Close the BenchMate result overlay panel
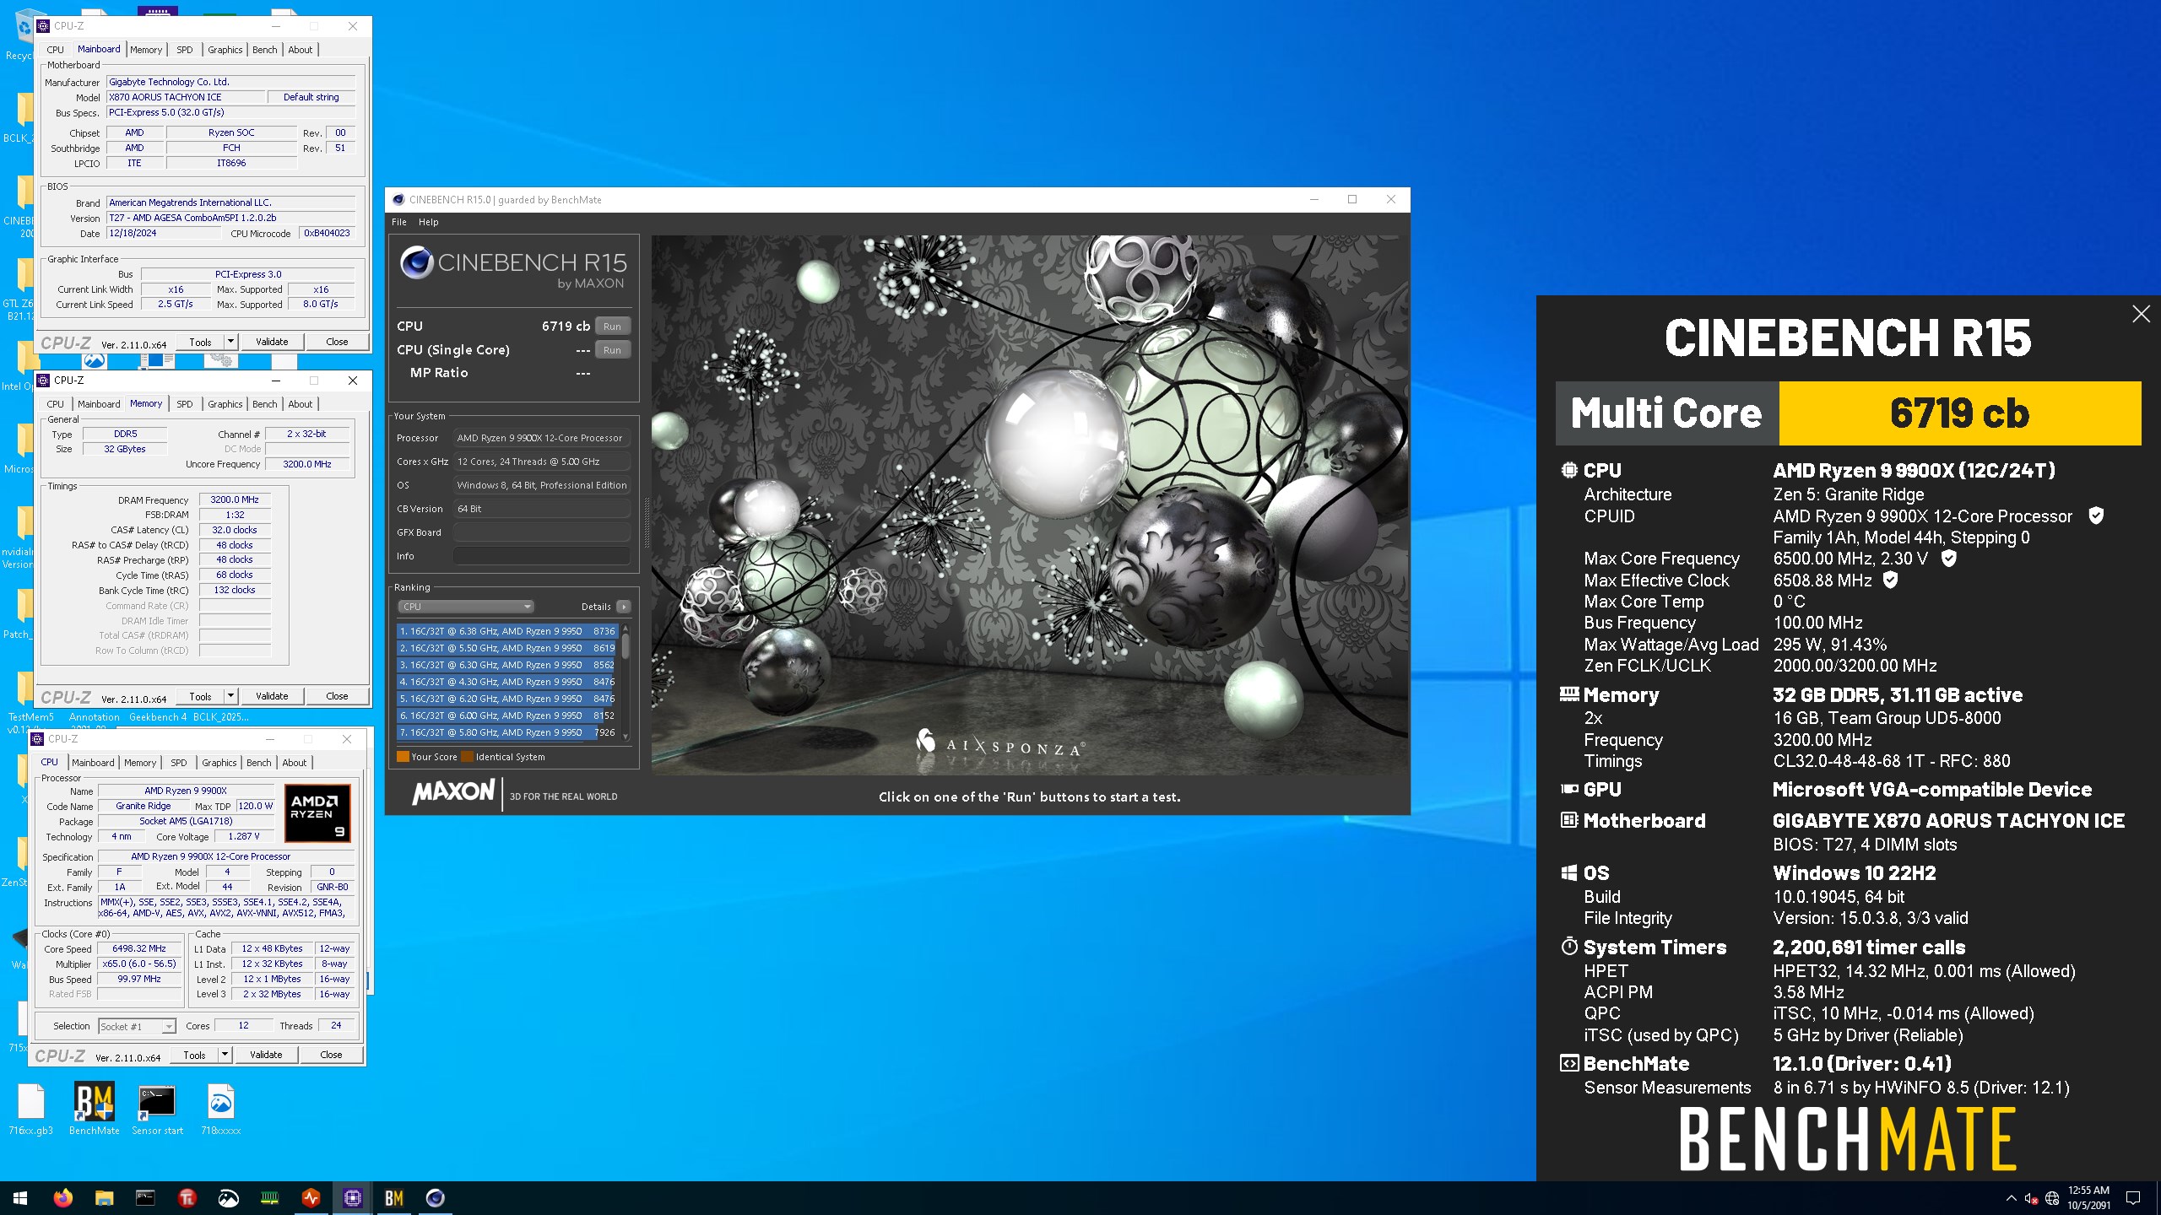This screenshot has height=1215, width=2161. click(2141, 314)
